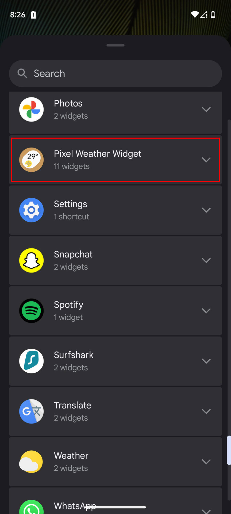Tap the search magnifier icon
The height and width of the screenshot is (514, 231).
point(22,73)
